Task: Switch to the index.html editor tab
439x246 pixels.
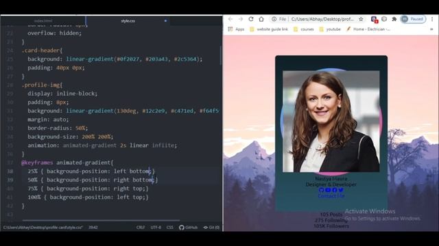Action: pos(43,21)
